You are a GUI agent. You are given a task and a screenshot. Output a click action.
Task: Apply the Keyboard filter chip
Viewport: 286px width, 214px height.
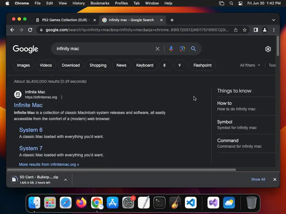[x=145, y=65]
